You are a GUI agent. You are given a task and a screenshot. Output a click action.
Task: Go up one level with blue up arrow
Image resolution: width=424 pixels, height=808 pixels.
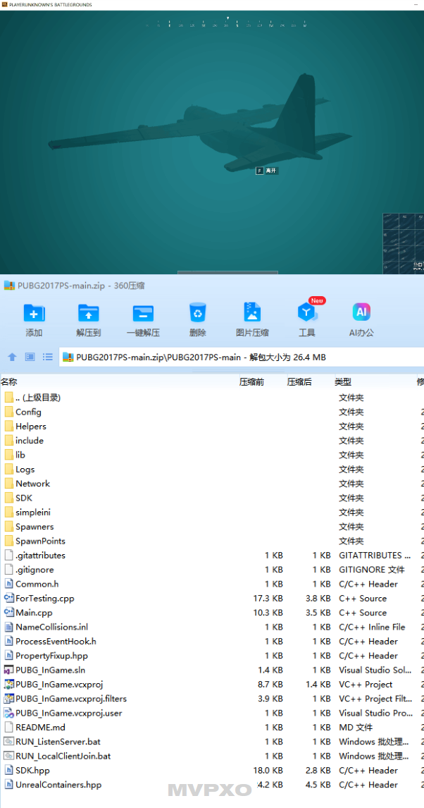[x=13, y=357]
